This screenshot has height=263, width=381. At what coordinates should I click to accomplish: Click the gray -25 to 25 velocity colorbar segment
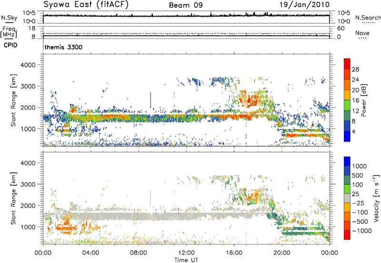click(347, 198)
